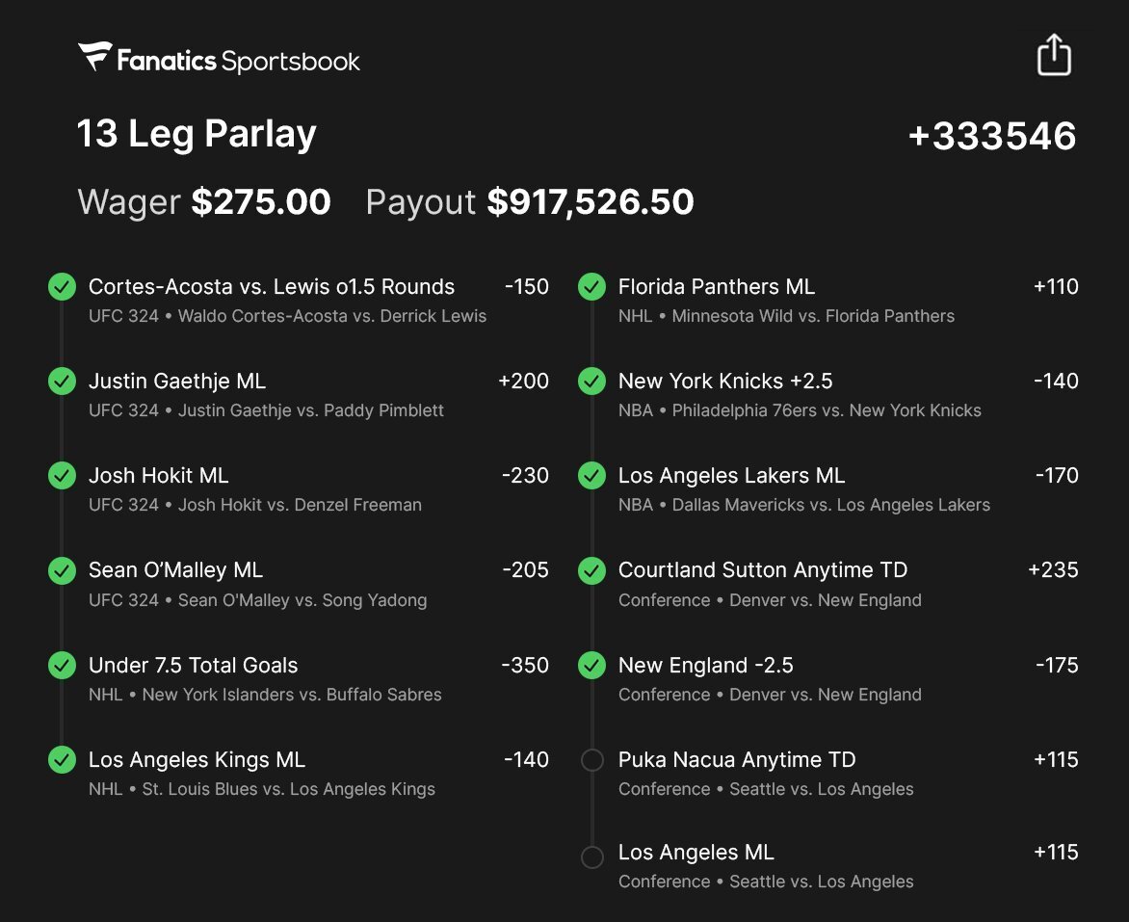Click green check beside Sean O'Malley ML
Image resolution: width=1129 pixels, height=922 pixels.
62,570
